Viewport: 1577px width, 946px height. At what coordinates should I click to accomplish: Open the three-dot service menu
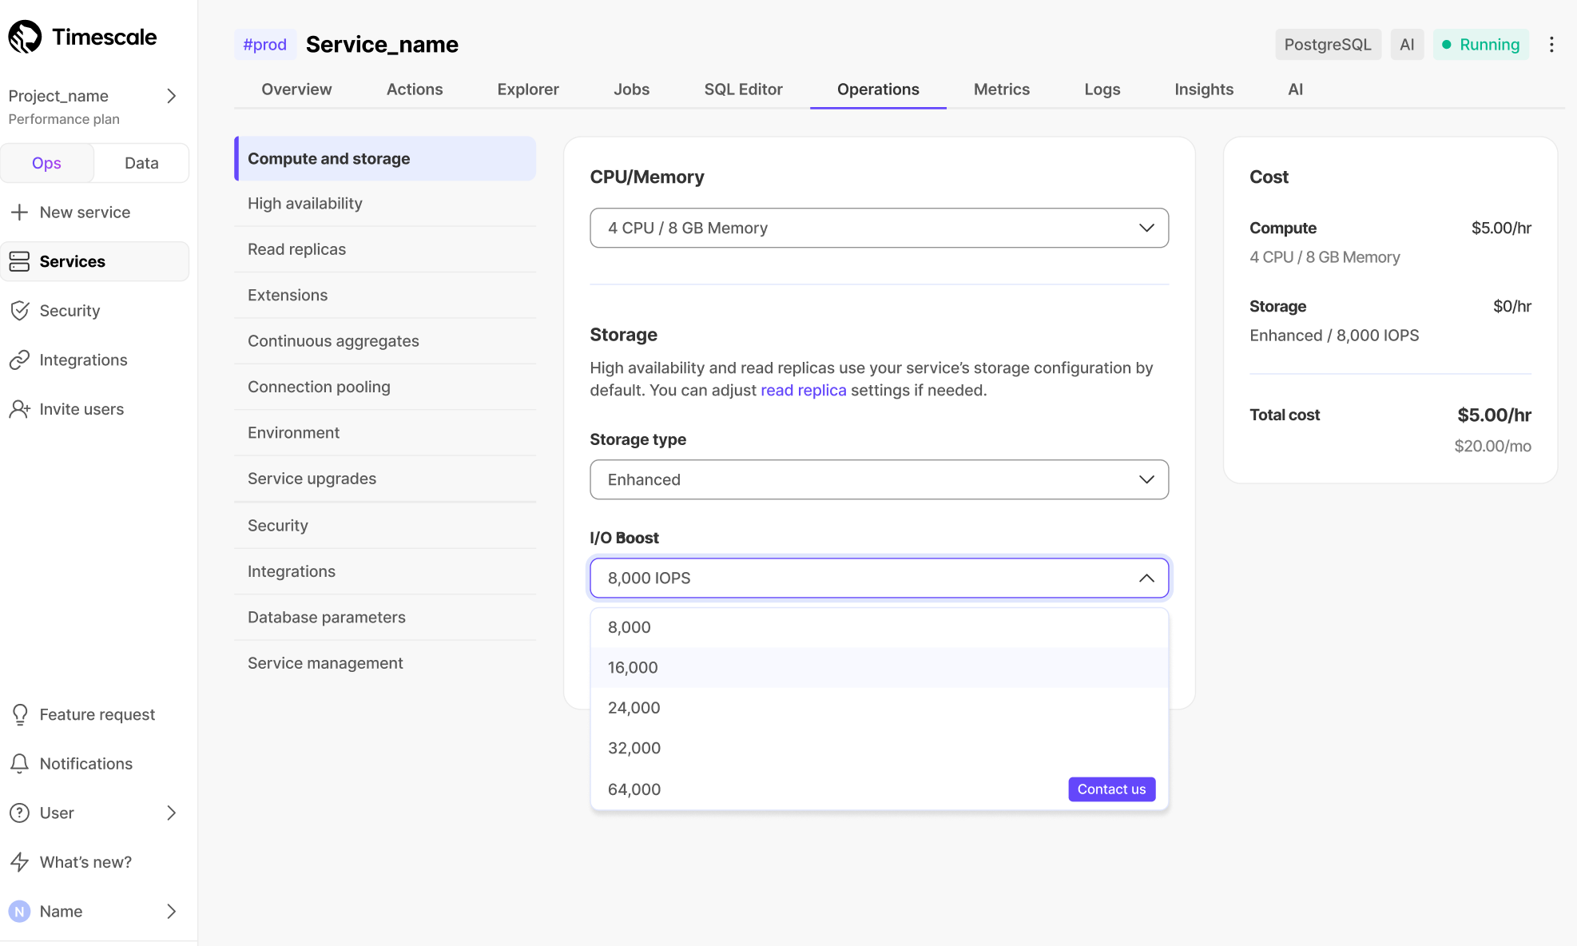pos(1551,45)
